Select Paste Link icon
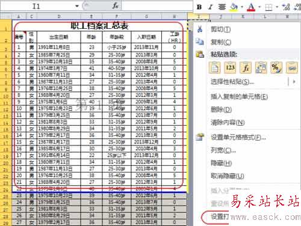Image resolution: width=301 pixels, height=226 pixels. [291, 67]
